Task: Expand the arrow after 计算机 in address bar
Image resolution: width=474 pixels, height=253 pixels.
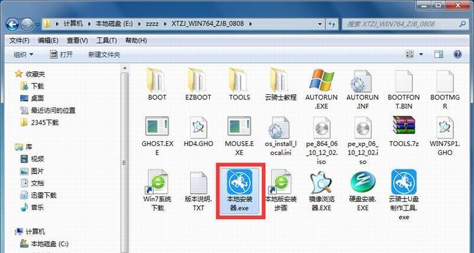Action: [x=89, y=24]
